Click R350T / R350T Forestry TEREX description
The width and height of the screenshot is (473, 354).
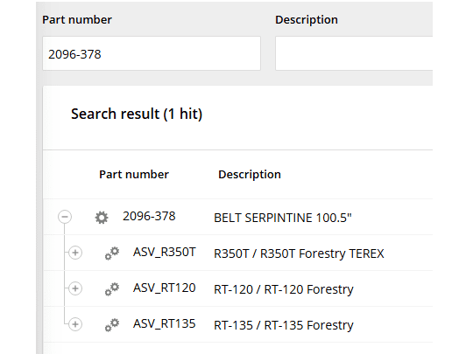(x=299, y=253)
